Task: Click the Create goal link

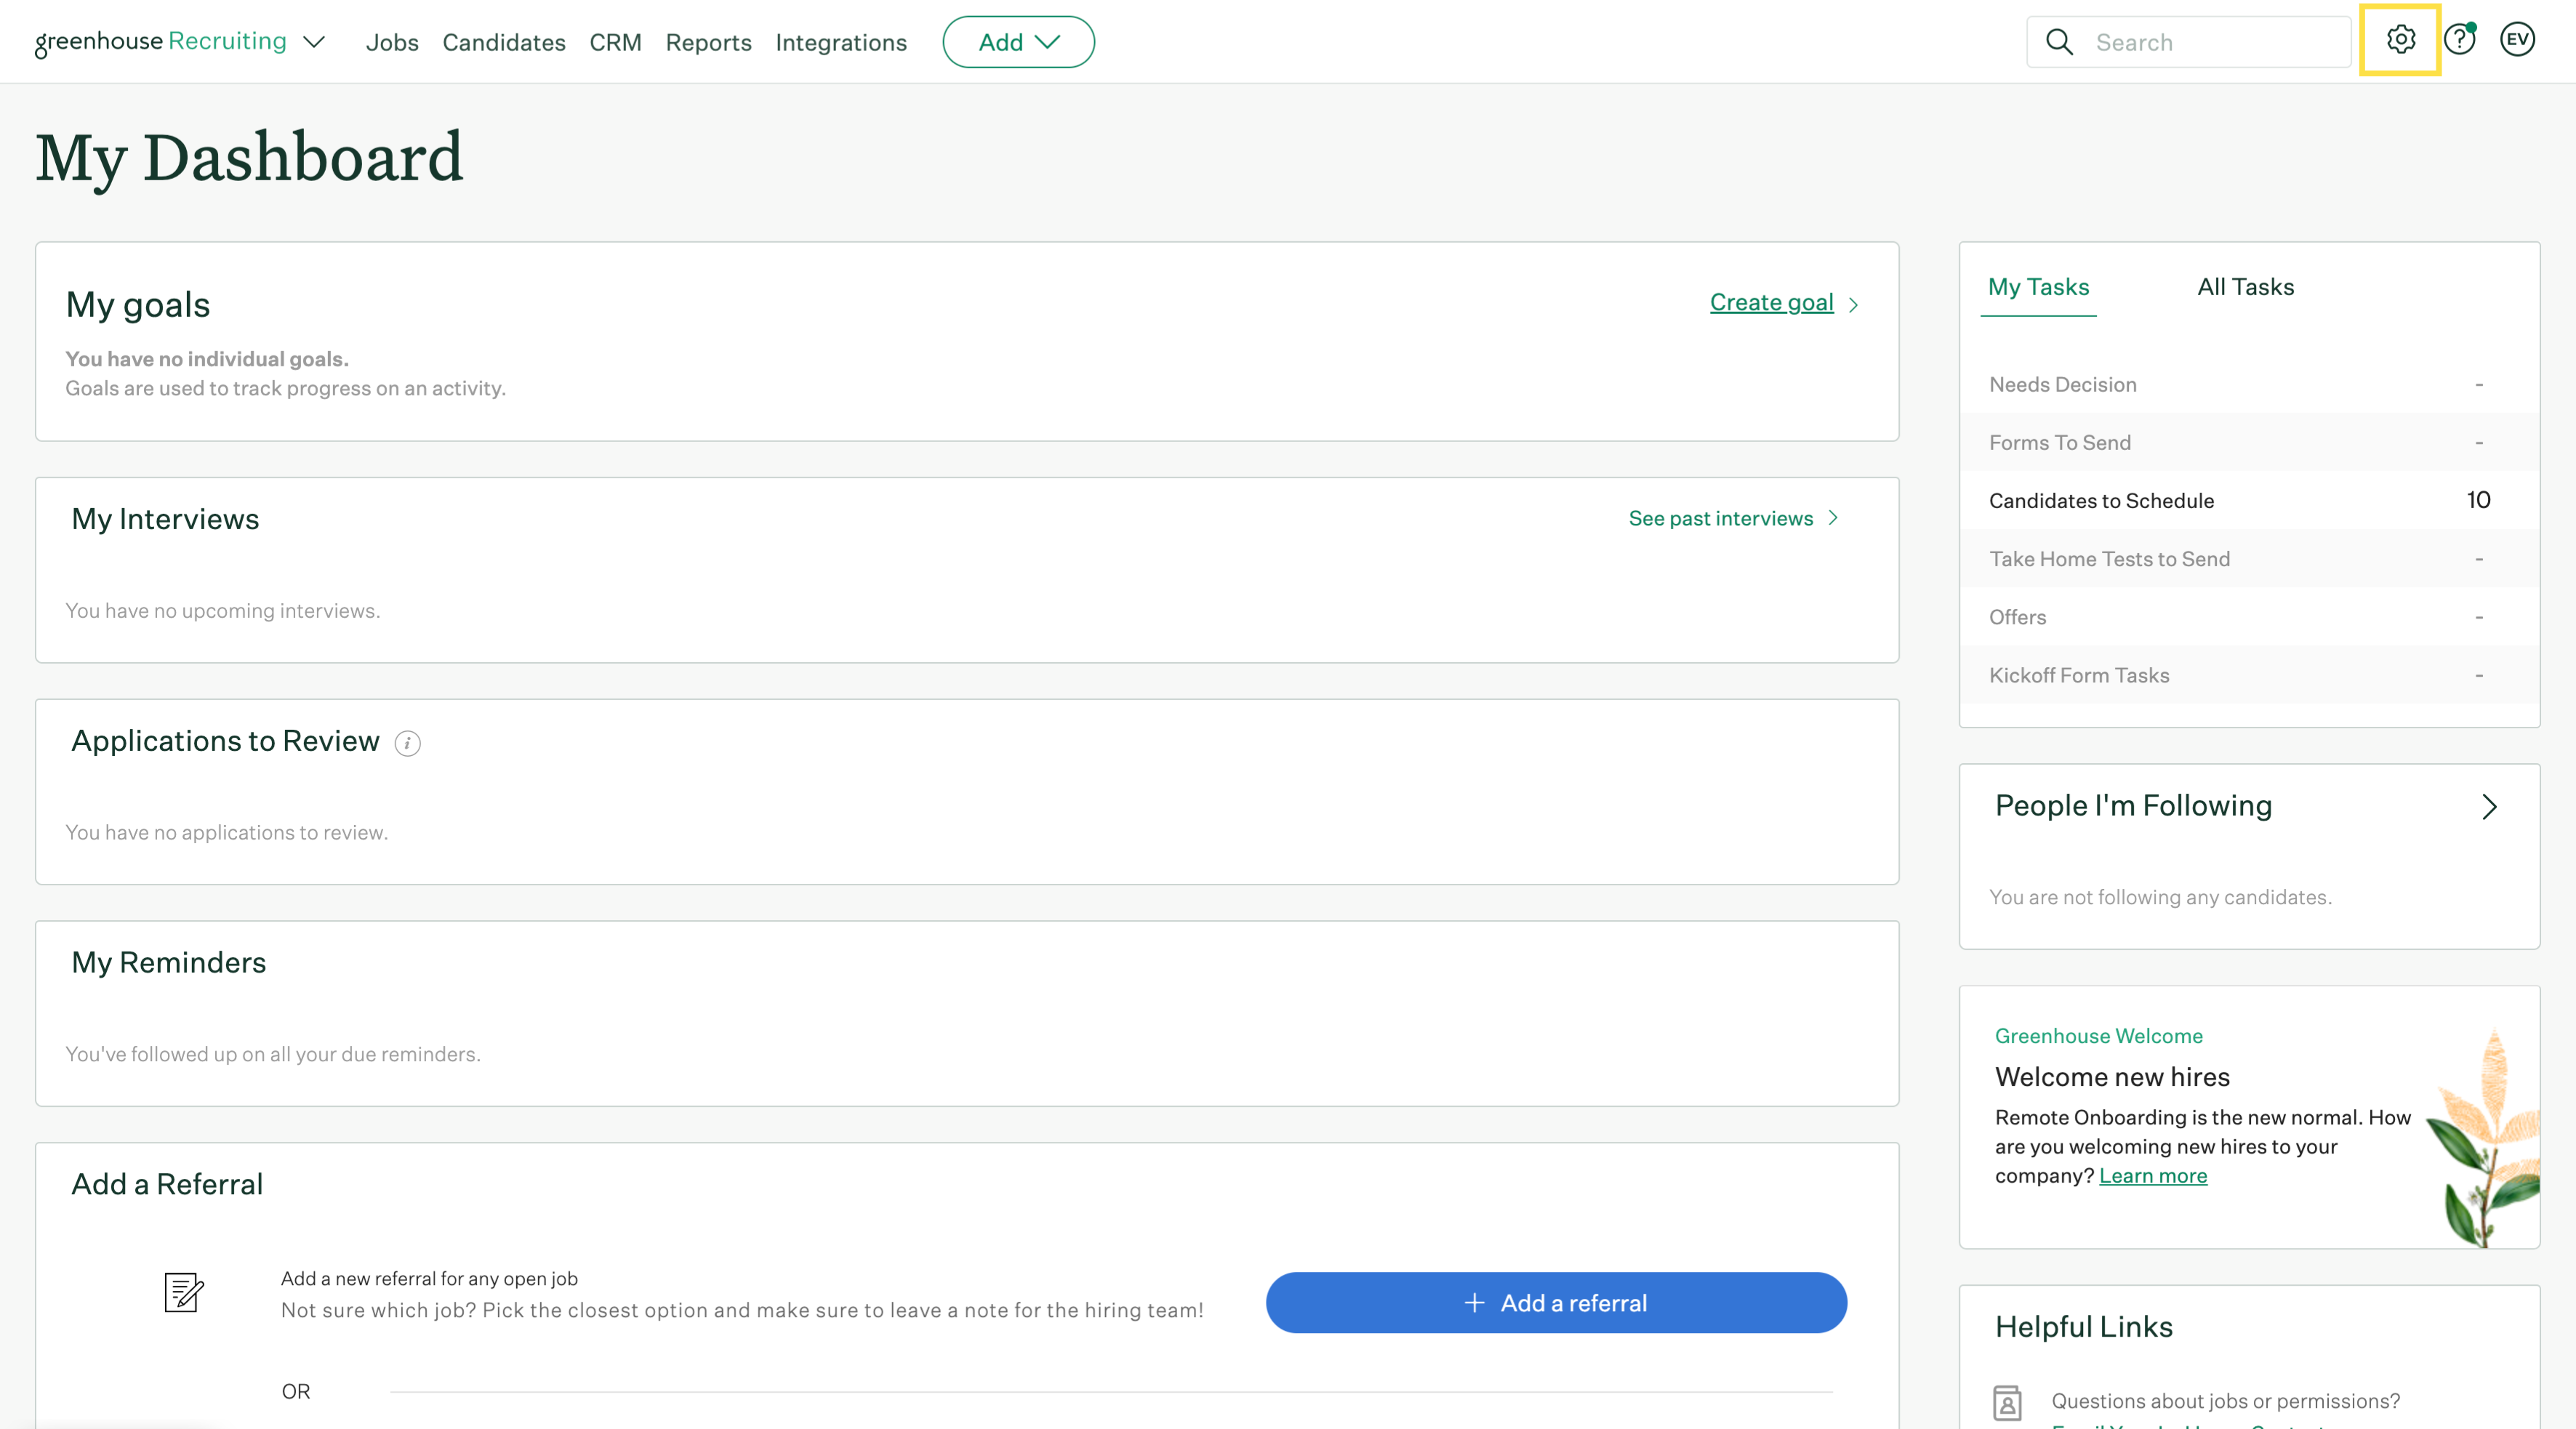Action: point(1771,302)
